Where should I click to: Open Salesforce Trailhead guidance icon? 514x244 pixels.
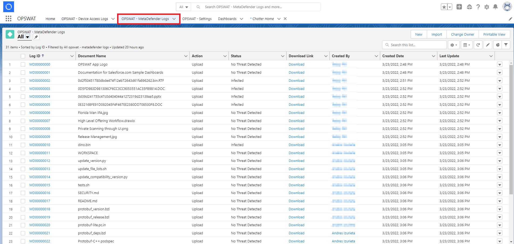click(x=469, y=7)
